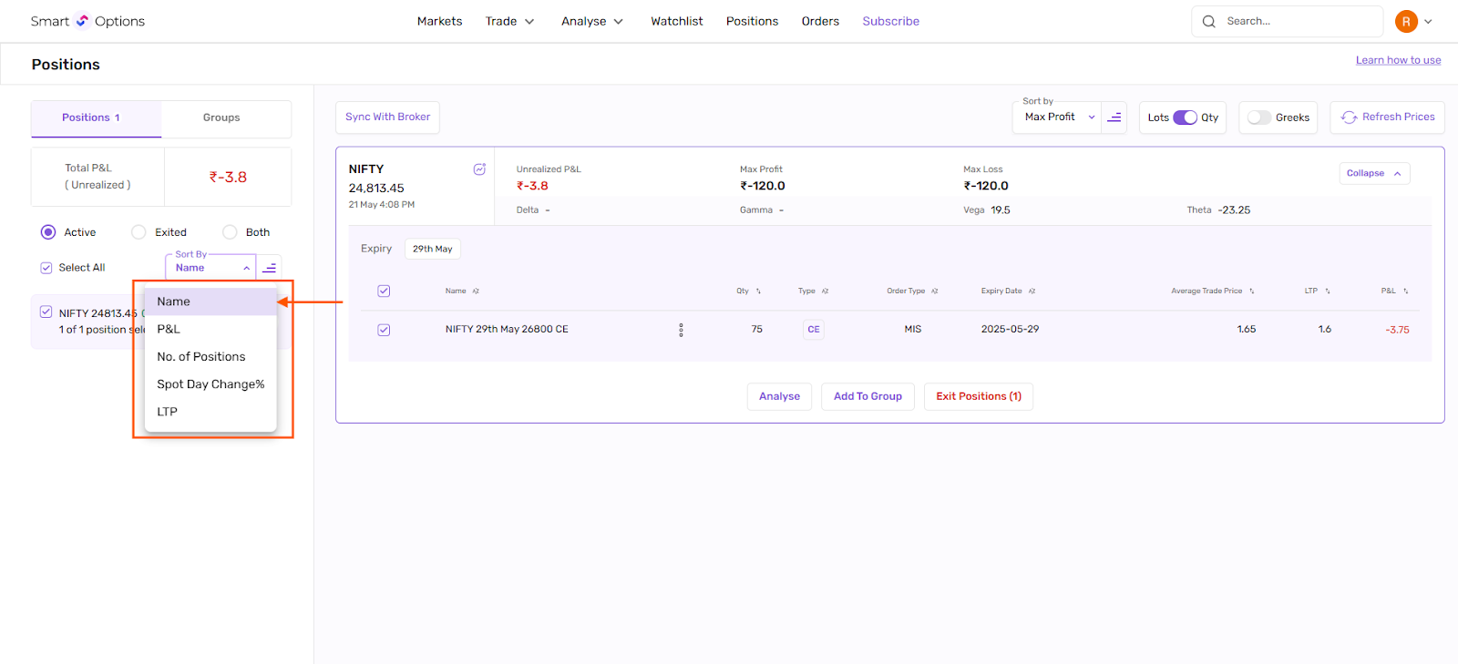Image resolution: width=1458 pixels, height=664 pixels.
Task: Switch the Lots/Qty toggle
Action: (1185, 117)
